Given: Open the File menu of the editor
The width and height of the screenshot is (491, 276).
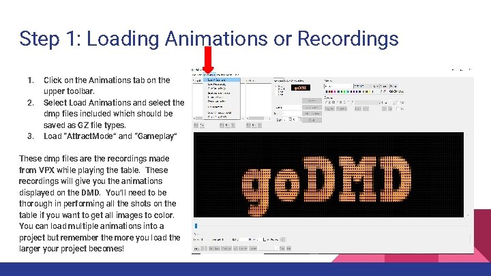Looking at the screenshot, I should pyautogui.click(x=194, y=75).
